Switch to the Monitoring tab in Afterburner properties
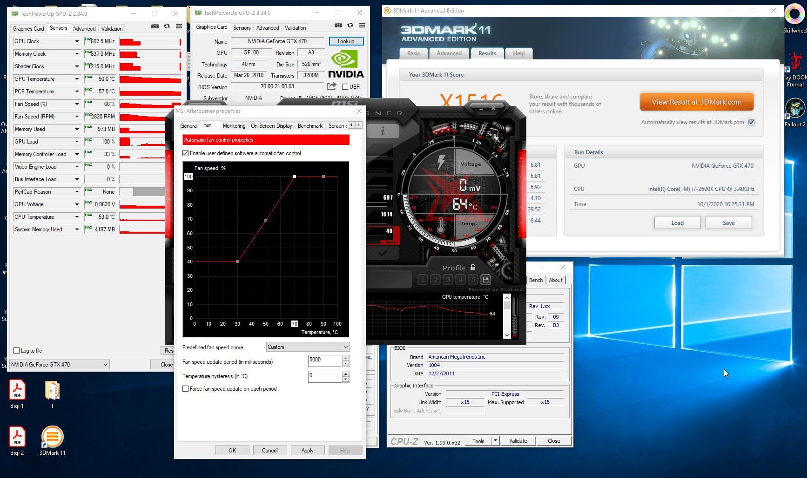 tap(234, 126)
